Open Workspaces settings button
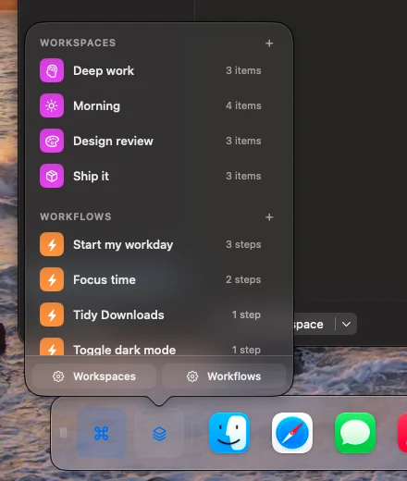This screenshot has width=407, height=481. point(94,376)
